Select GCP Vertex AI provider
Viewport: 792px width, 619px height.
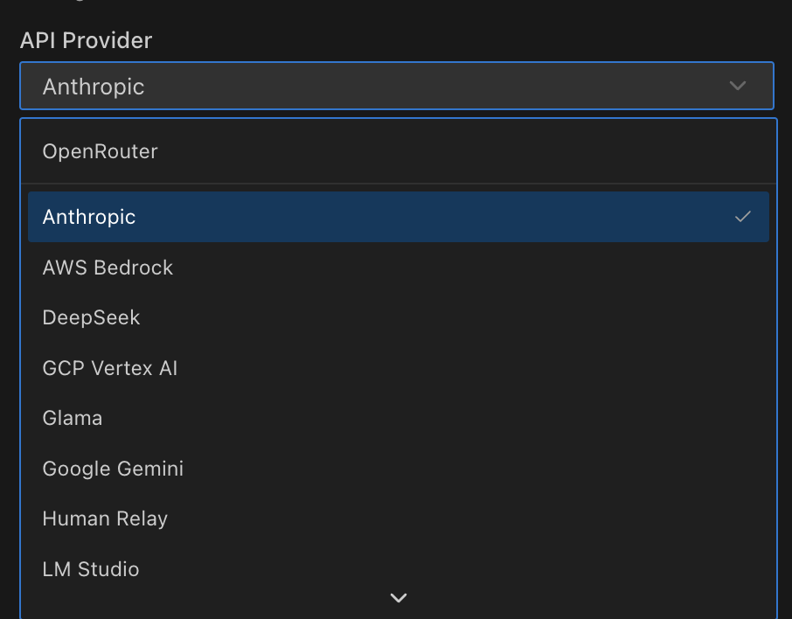point(110,367)
